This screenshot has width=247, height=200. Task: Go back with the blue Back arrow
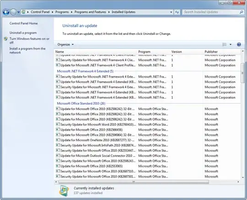6,12
